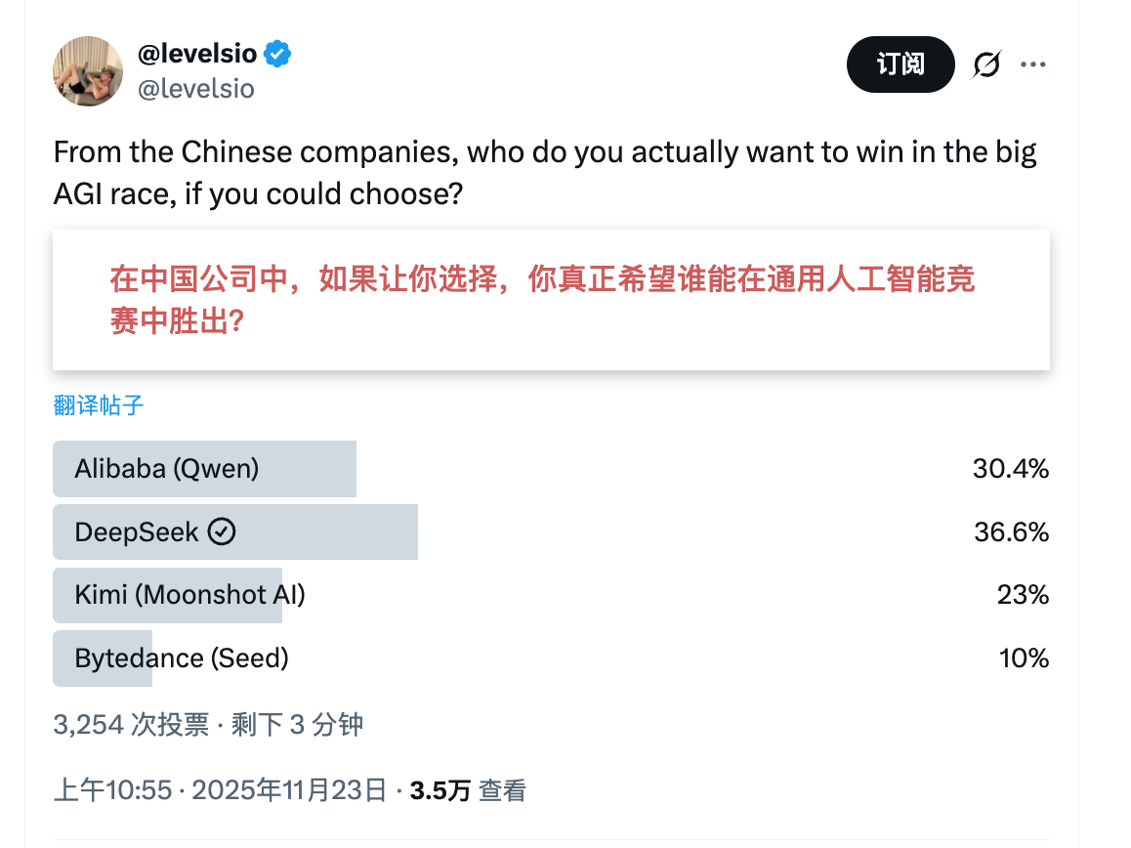This screenshot has width=1131, height=848.
Task: Click the @levelsio handle below the name
Action: tap(197, 88)
